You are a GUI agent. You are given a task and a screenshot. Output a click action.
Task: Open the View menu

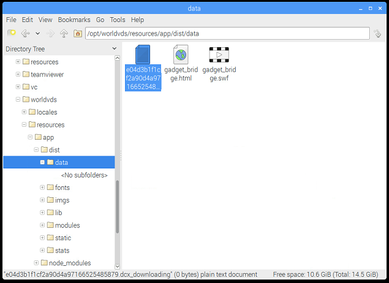45,20
